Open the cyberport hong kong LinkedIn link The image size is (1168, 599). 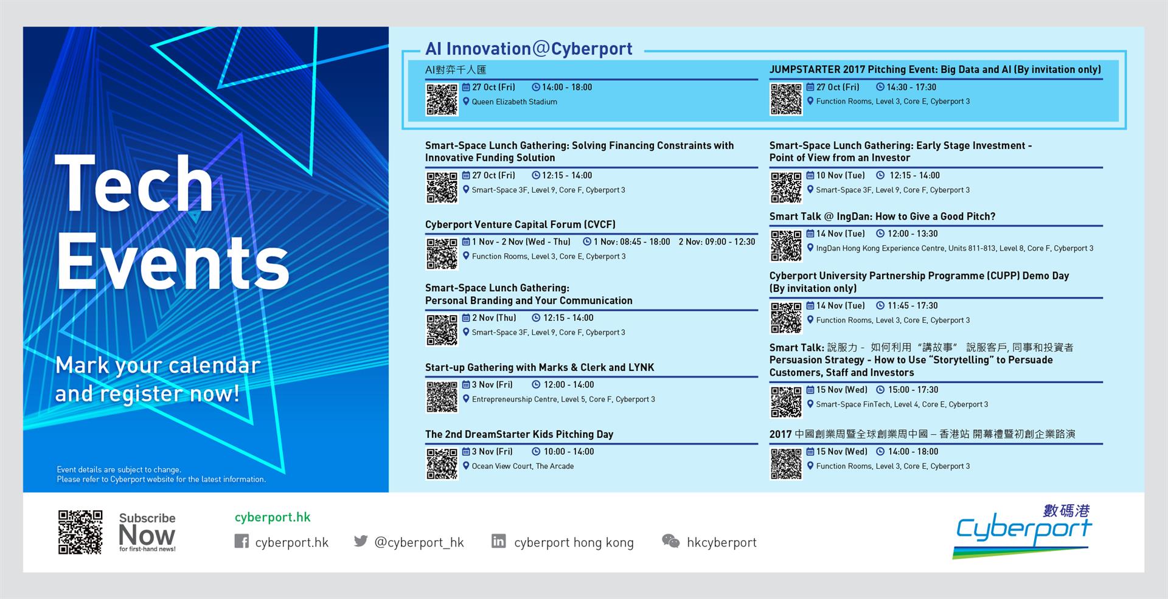tap(574, 542)
